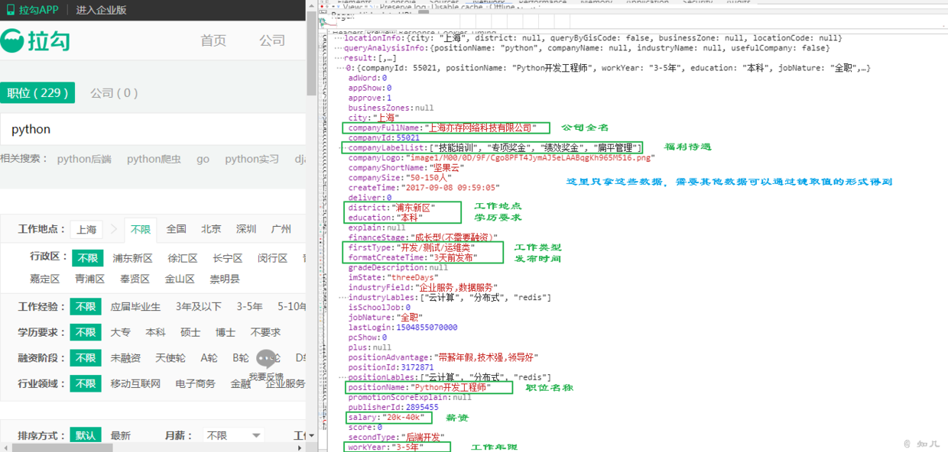Filter education by 大专
Image resolution: width=948 pixels, height=452 pixels.
point(121,332)
